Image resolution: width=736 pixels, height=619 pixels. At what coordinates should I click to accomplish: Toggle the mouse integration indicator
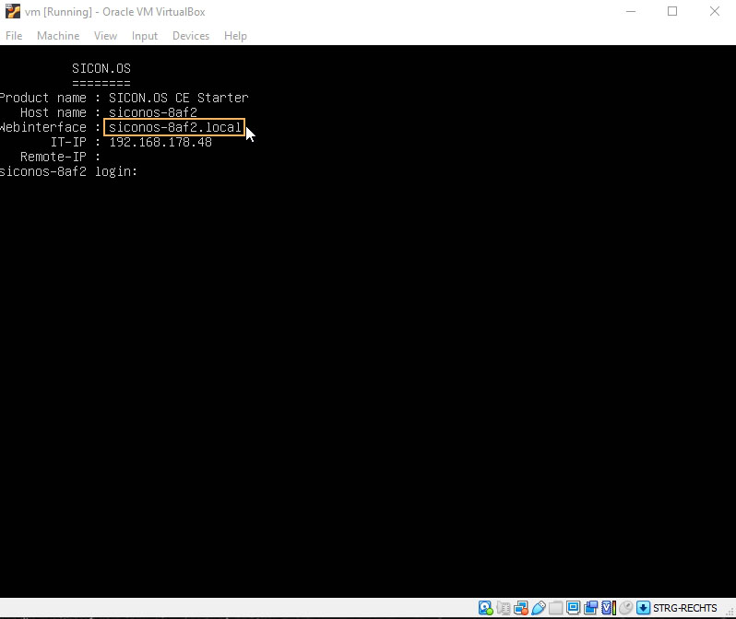click(x=626, y=608)
